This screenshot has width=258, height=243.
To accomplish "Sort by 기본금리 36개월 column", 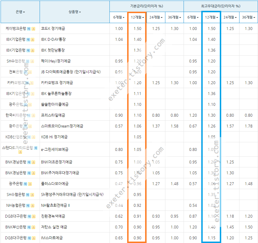I will point(174,17).
